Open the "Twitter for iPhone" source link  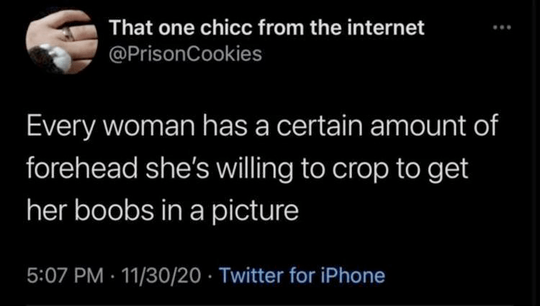(301, 274)
